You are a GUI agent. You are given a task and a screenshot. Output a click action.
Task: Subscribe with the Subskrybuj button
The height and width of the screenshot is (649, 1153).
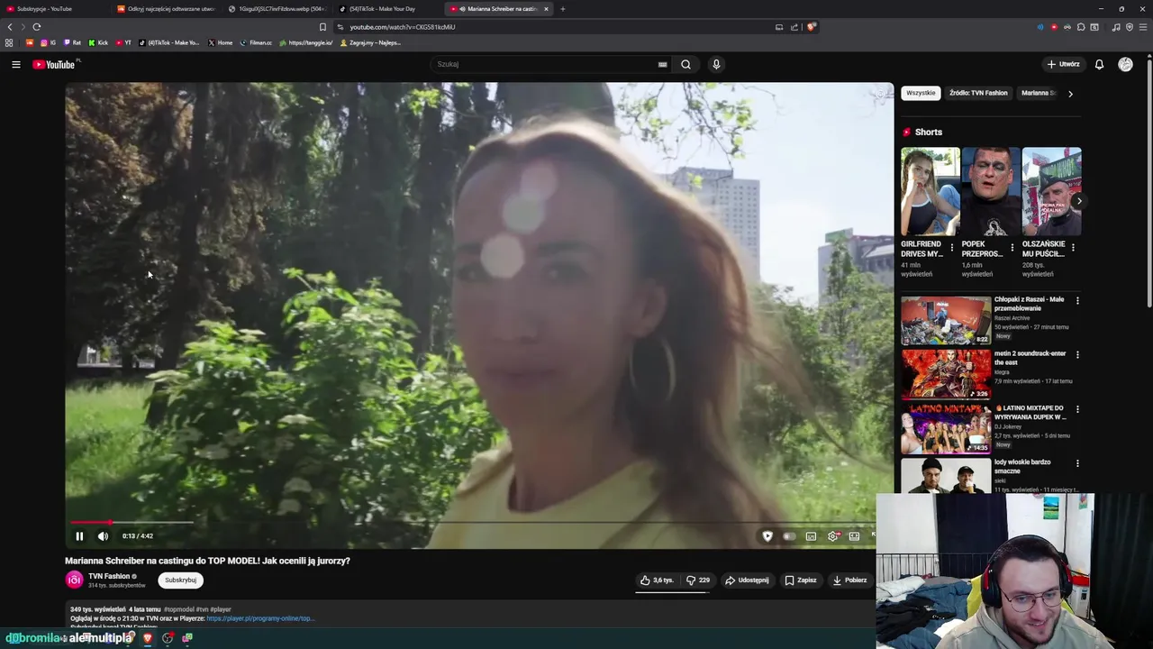pos(180,580)
